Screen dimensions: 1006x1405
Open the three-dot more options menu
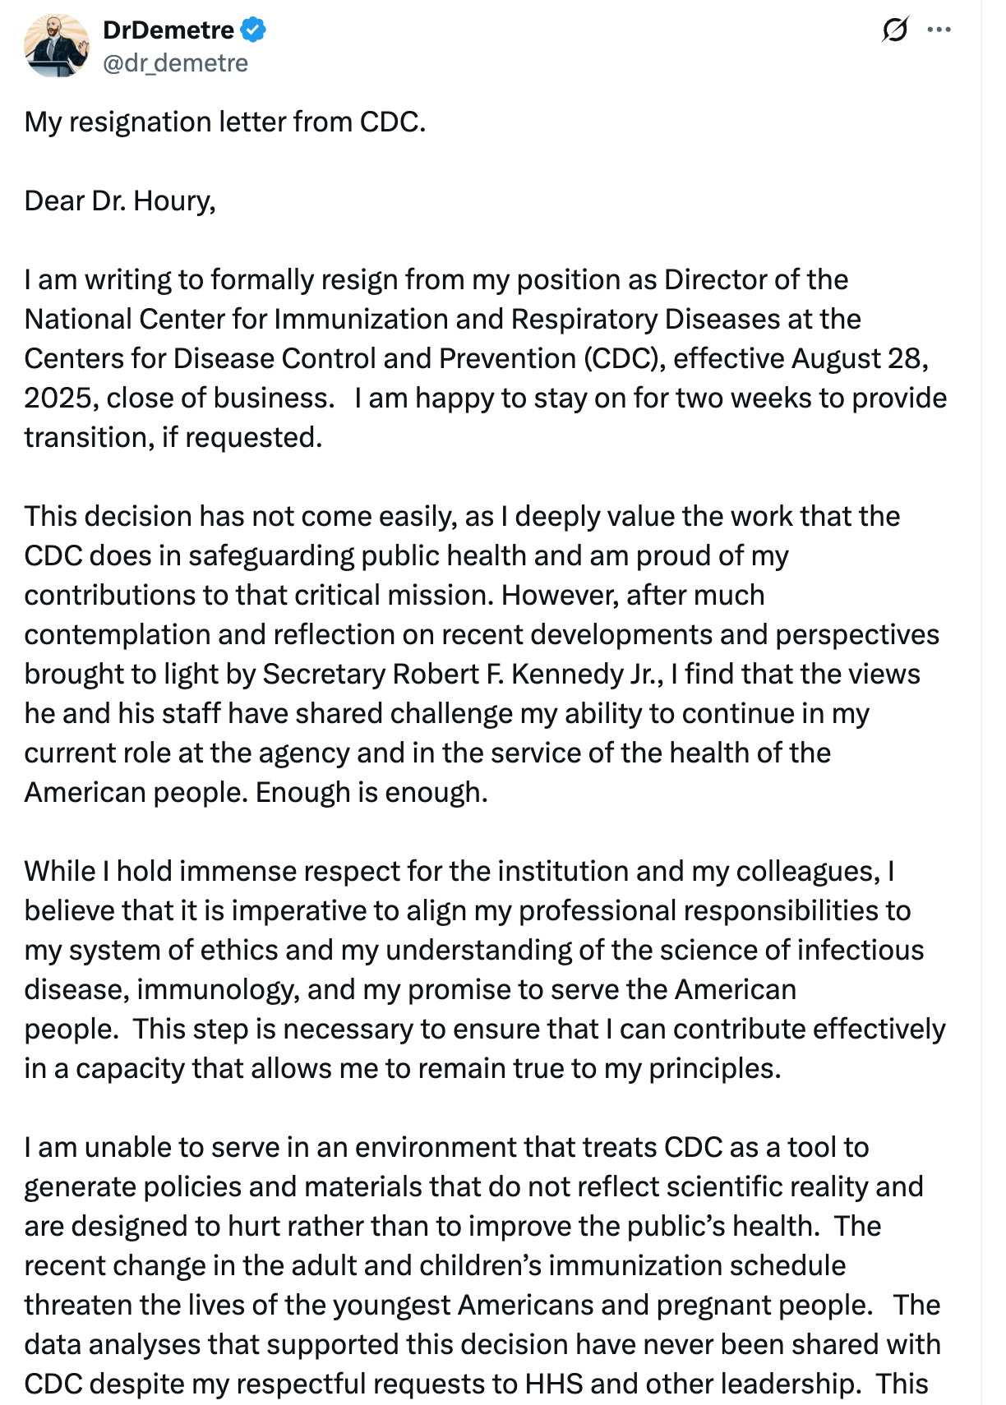pyautogui.click(x=939, y=30)
